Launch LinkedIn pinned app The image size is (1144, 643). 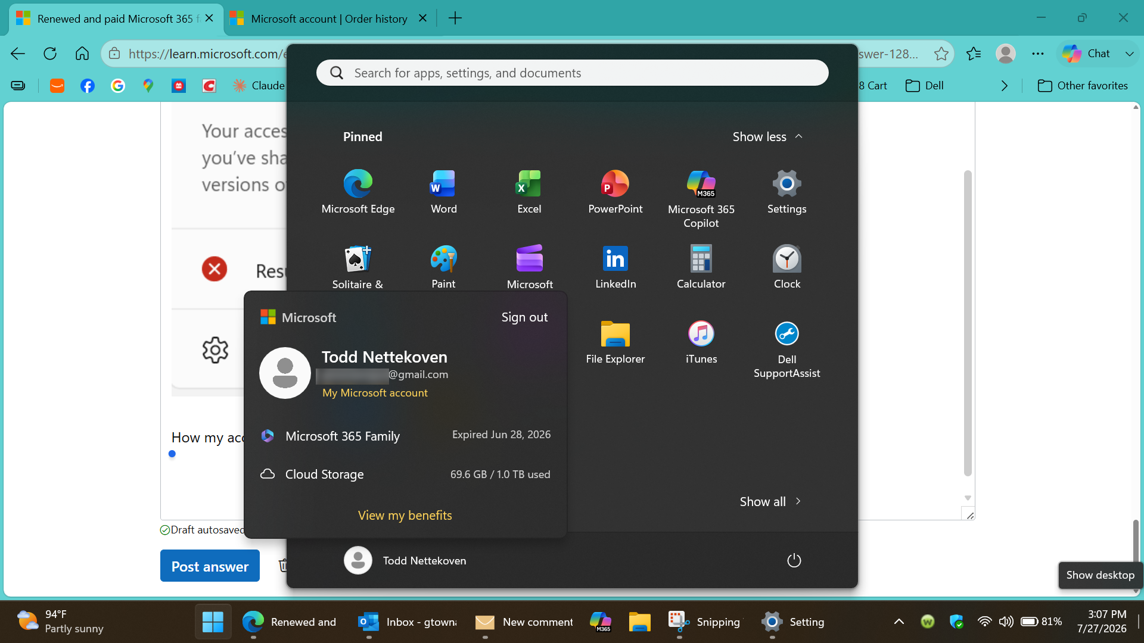615,266
